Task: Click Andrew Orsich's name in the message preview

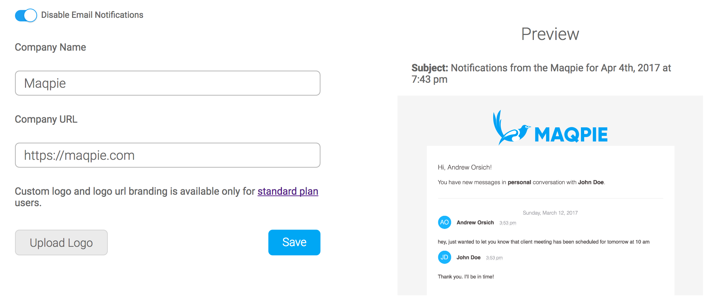Action: pyautogui.click(x=475, y=222)
